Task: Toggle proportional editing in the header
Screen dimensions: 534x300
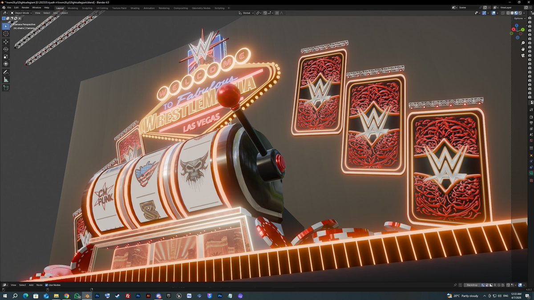Action: 277,13
